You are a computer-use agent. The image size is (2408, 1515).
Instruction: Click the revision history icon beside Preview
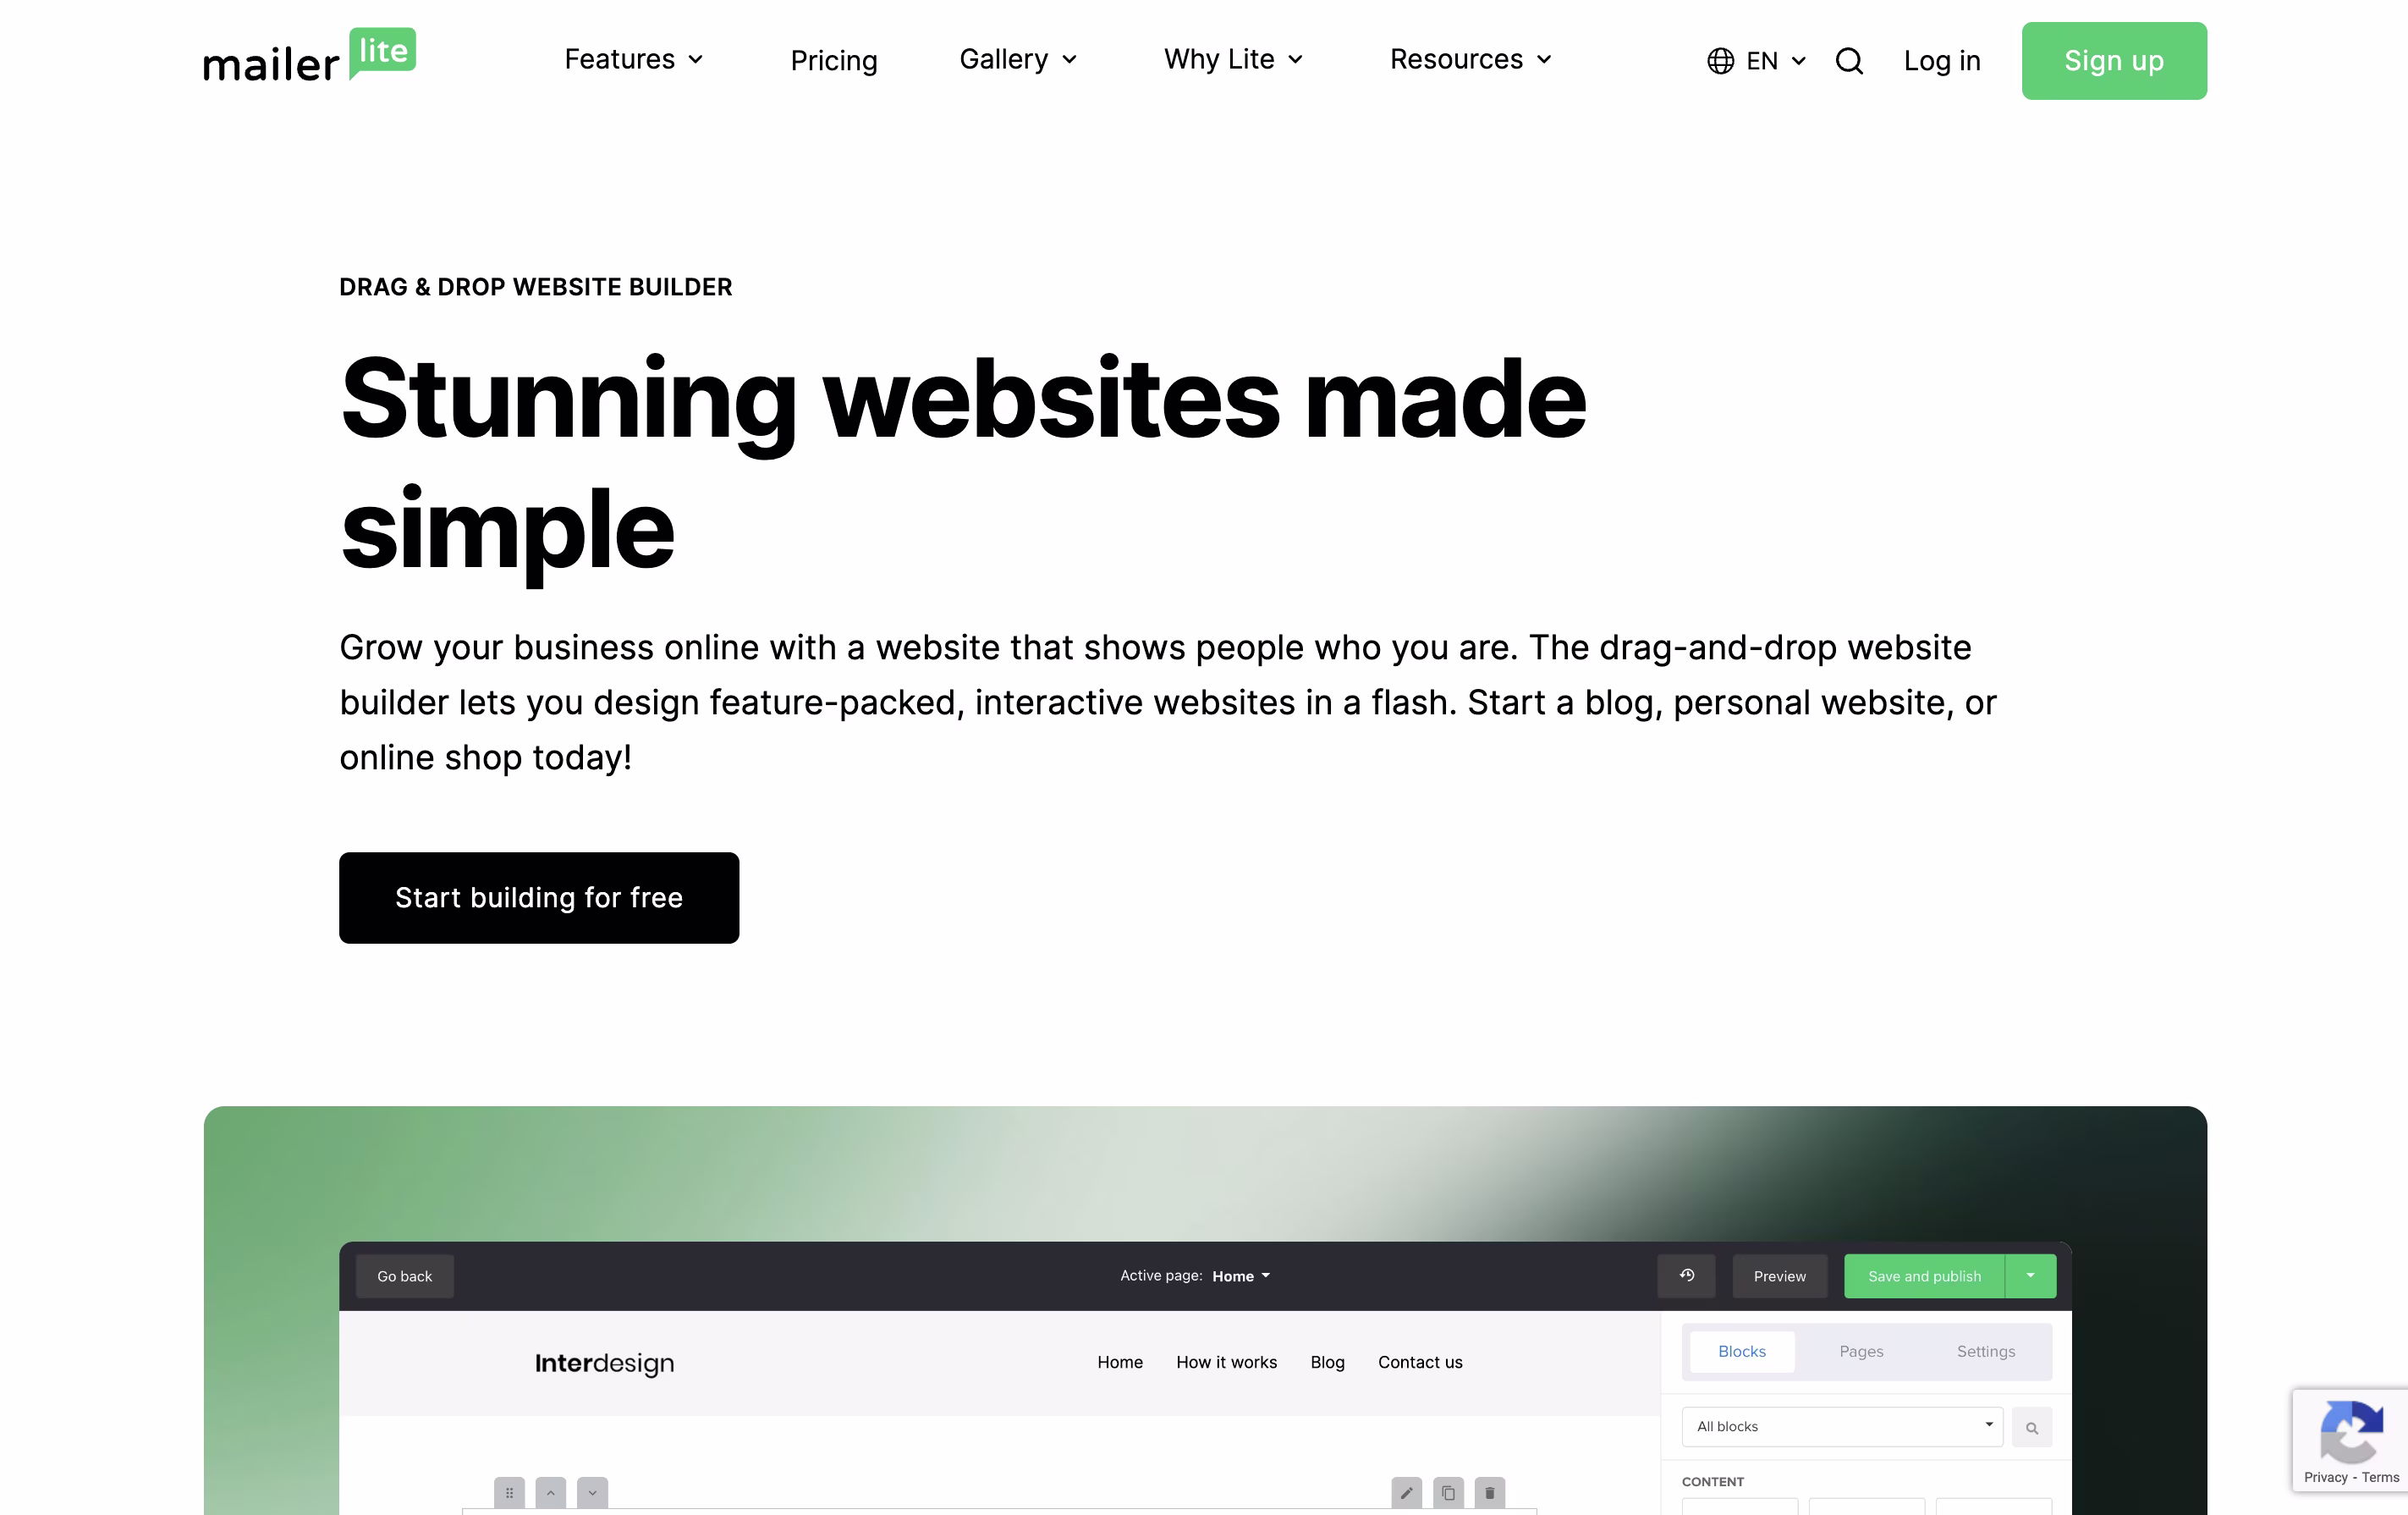(x=1686, y=1276)
